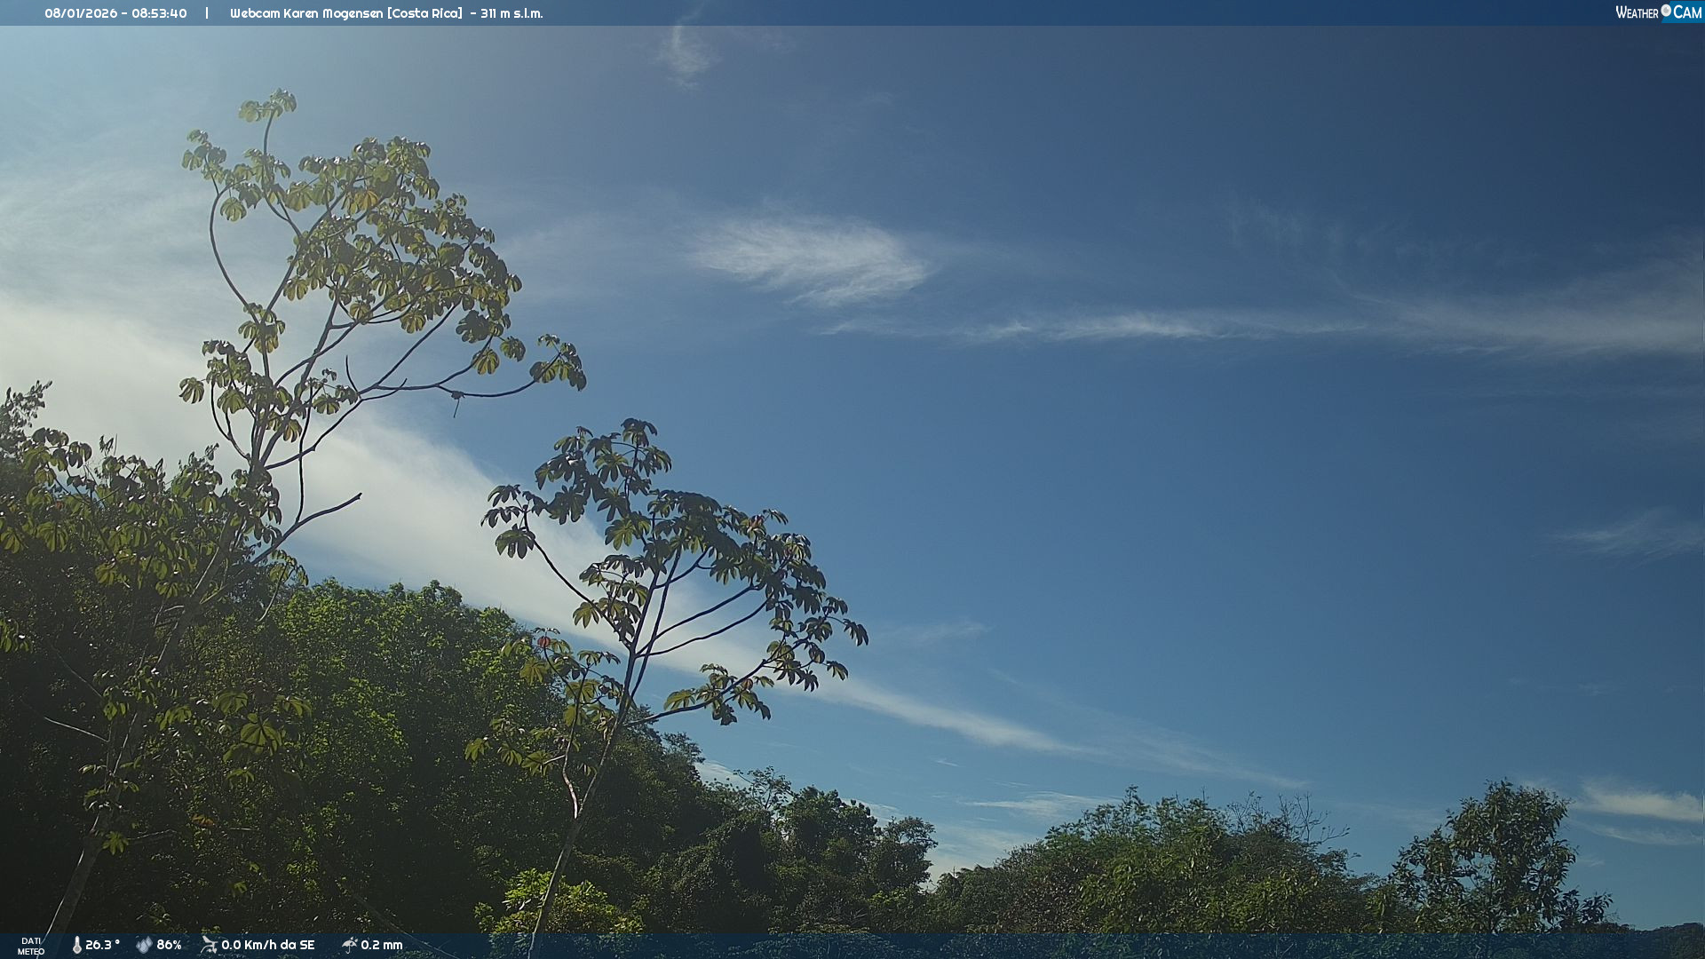Click the 0.0 Km/h da SE wind reading
The height and width of the screenshot is (959, 1705).
coord(268,945)
